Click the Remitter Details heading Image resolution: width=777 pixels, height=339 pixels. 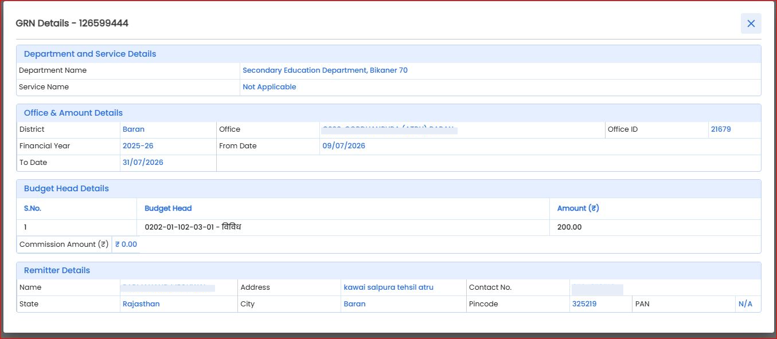tap(57, 270)
